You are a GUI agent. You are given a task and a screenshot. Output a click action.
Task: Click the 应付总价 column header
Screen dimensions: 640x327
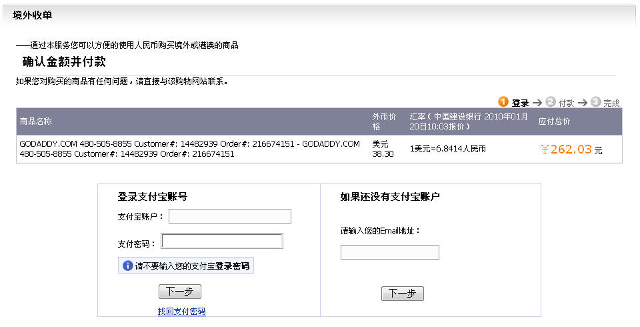(x=554, y=121)
